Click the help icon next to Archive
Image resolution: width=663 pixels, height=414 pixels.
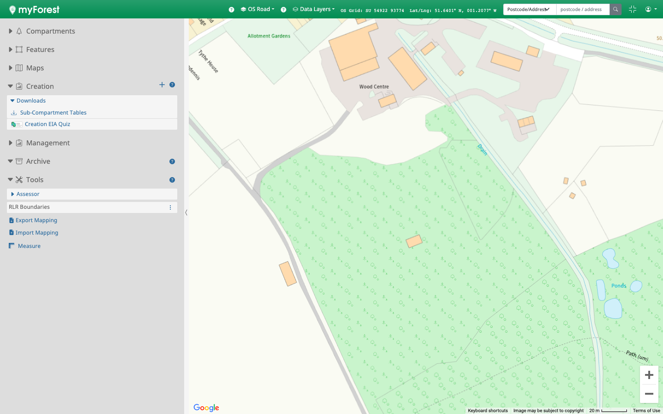(172, 161)
